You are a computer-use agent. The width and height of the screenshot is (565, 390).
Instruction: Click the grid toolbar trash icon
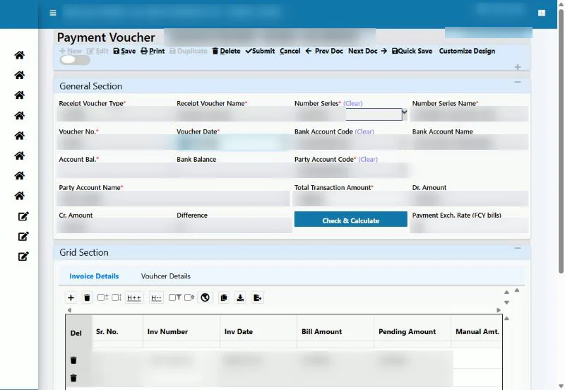click(87, 297)
